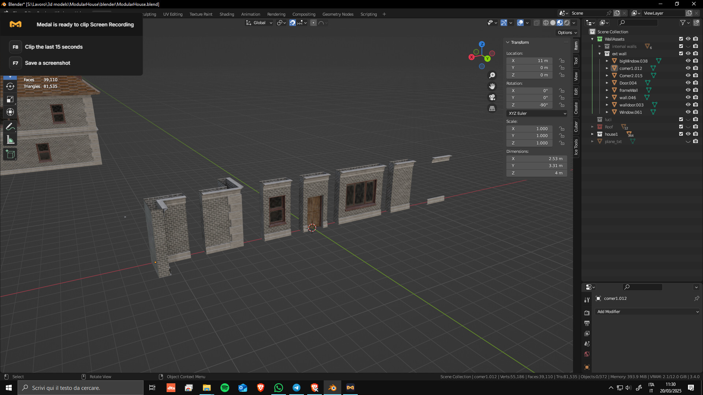Hide bigWindow.038 in viewport via eye icon
The width and height of the screenshot is (703, 395).
pos(688,61)
